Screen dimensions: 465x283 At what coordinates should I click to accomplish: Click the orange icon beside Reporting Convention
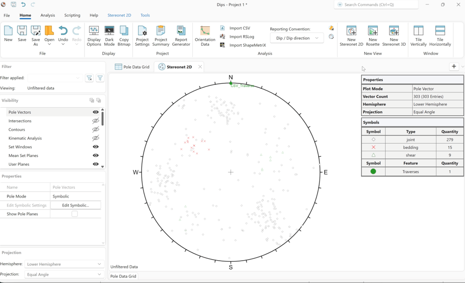click(x=331, y=28)
